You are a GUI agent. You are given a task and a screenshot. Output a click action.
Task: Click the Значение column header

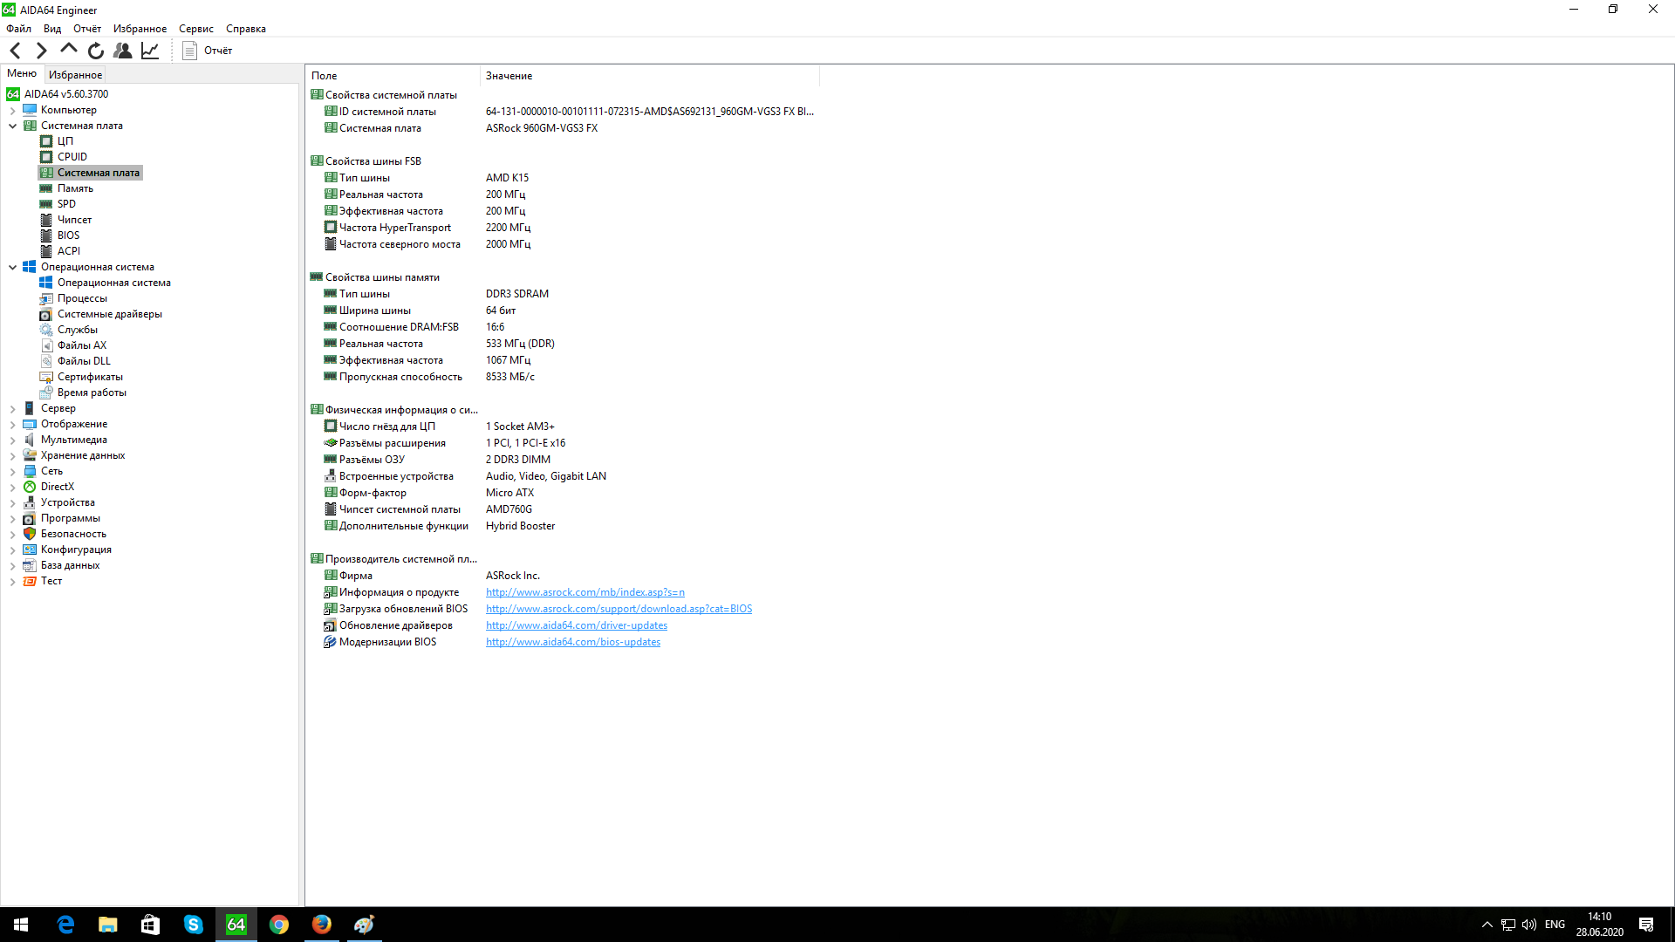tap(650, 76)
